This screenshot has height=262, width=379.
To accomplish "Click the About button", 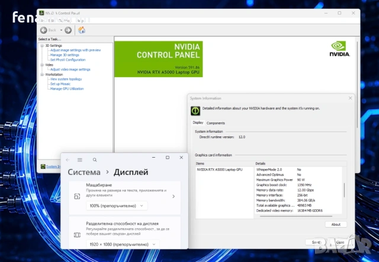I will 336,224.
